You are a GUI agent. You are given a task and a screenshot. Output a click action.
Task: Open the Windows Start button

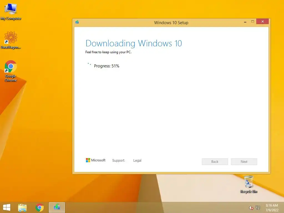[7, 207]
